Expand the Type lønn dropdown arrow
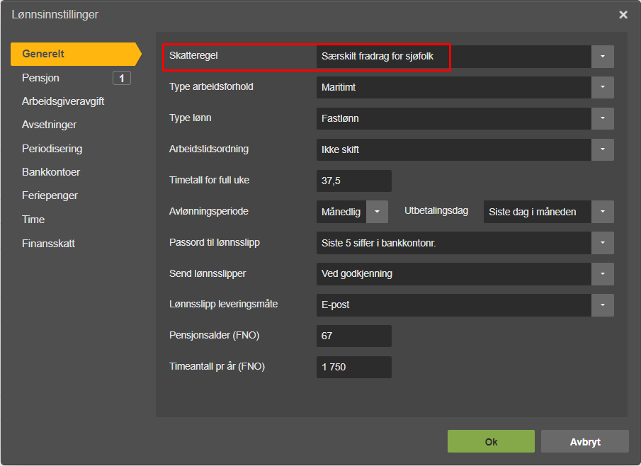 click(x=602, y=118)
